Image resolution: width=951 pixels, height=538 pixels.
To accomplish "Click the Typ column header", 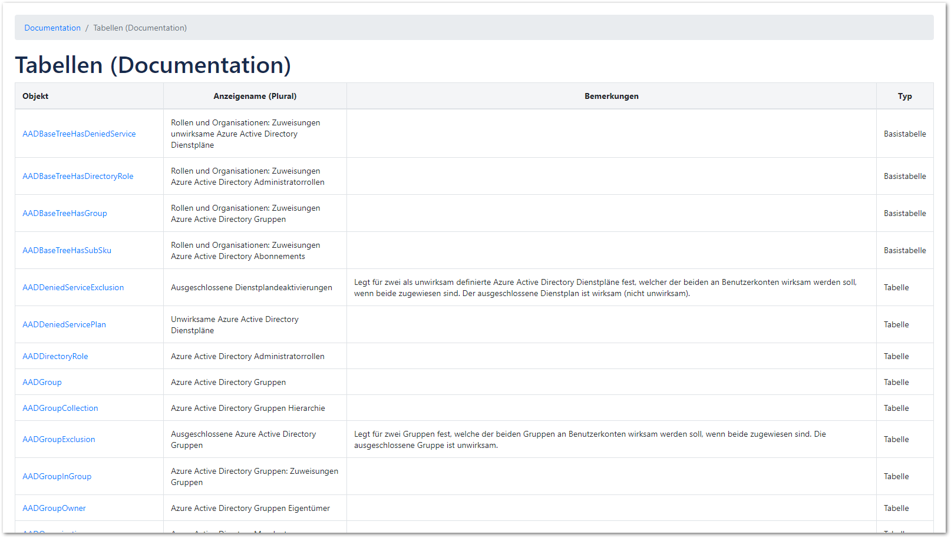I will tap(905, 96).
